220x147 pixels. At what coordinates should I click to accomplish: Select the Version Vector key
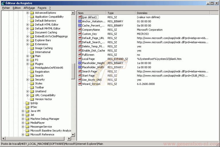pos(44,99)
